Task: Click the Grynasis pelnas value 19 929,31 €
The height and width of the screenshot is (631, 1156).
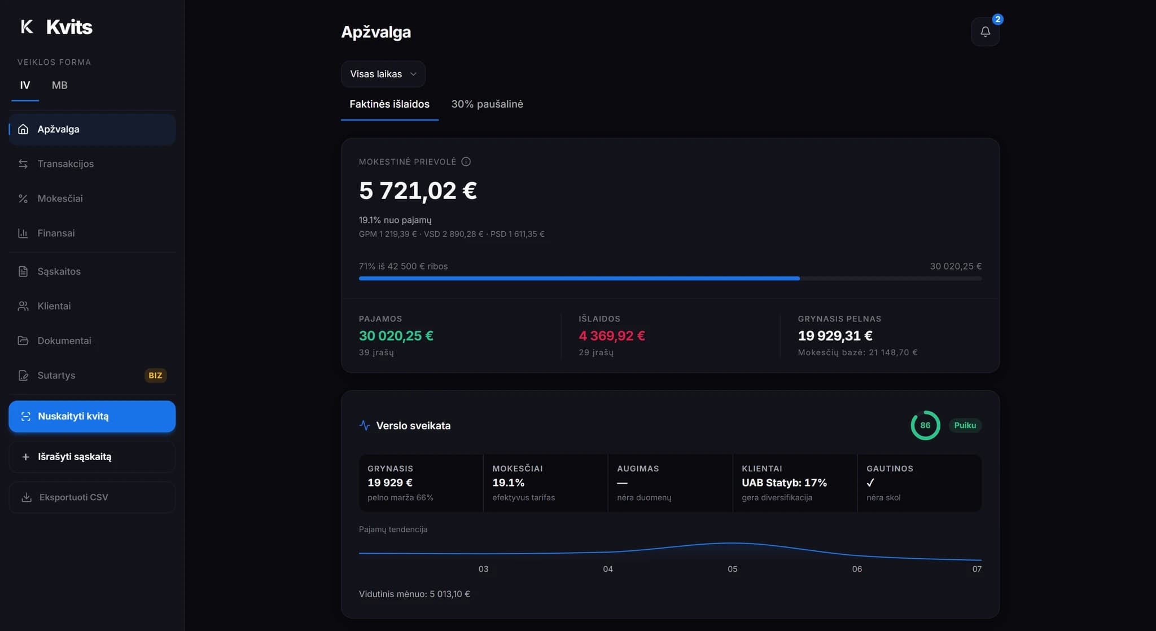Action: click(835, 336)
